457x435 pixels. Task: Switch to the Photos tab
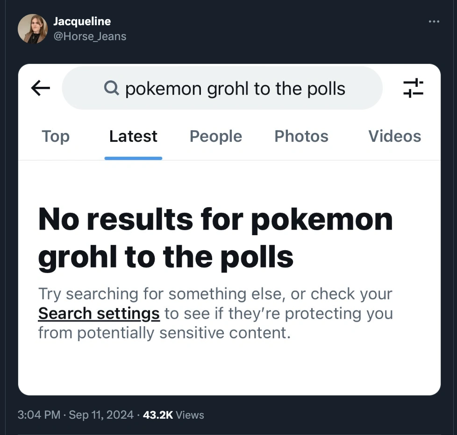click(x=301, y=136)
